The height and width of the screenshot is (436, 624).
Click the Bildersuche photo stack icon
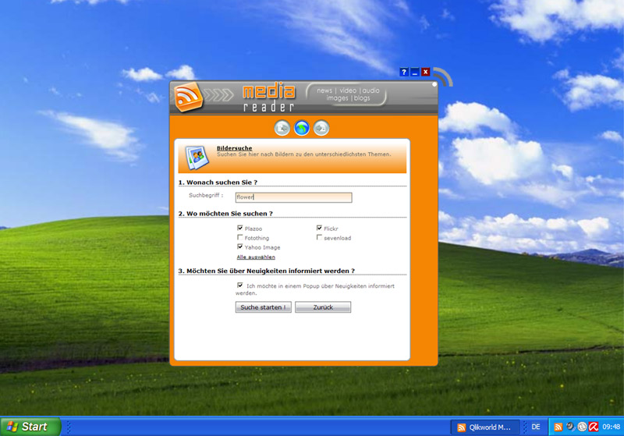197,157
